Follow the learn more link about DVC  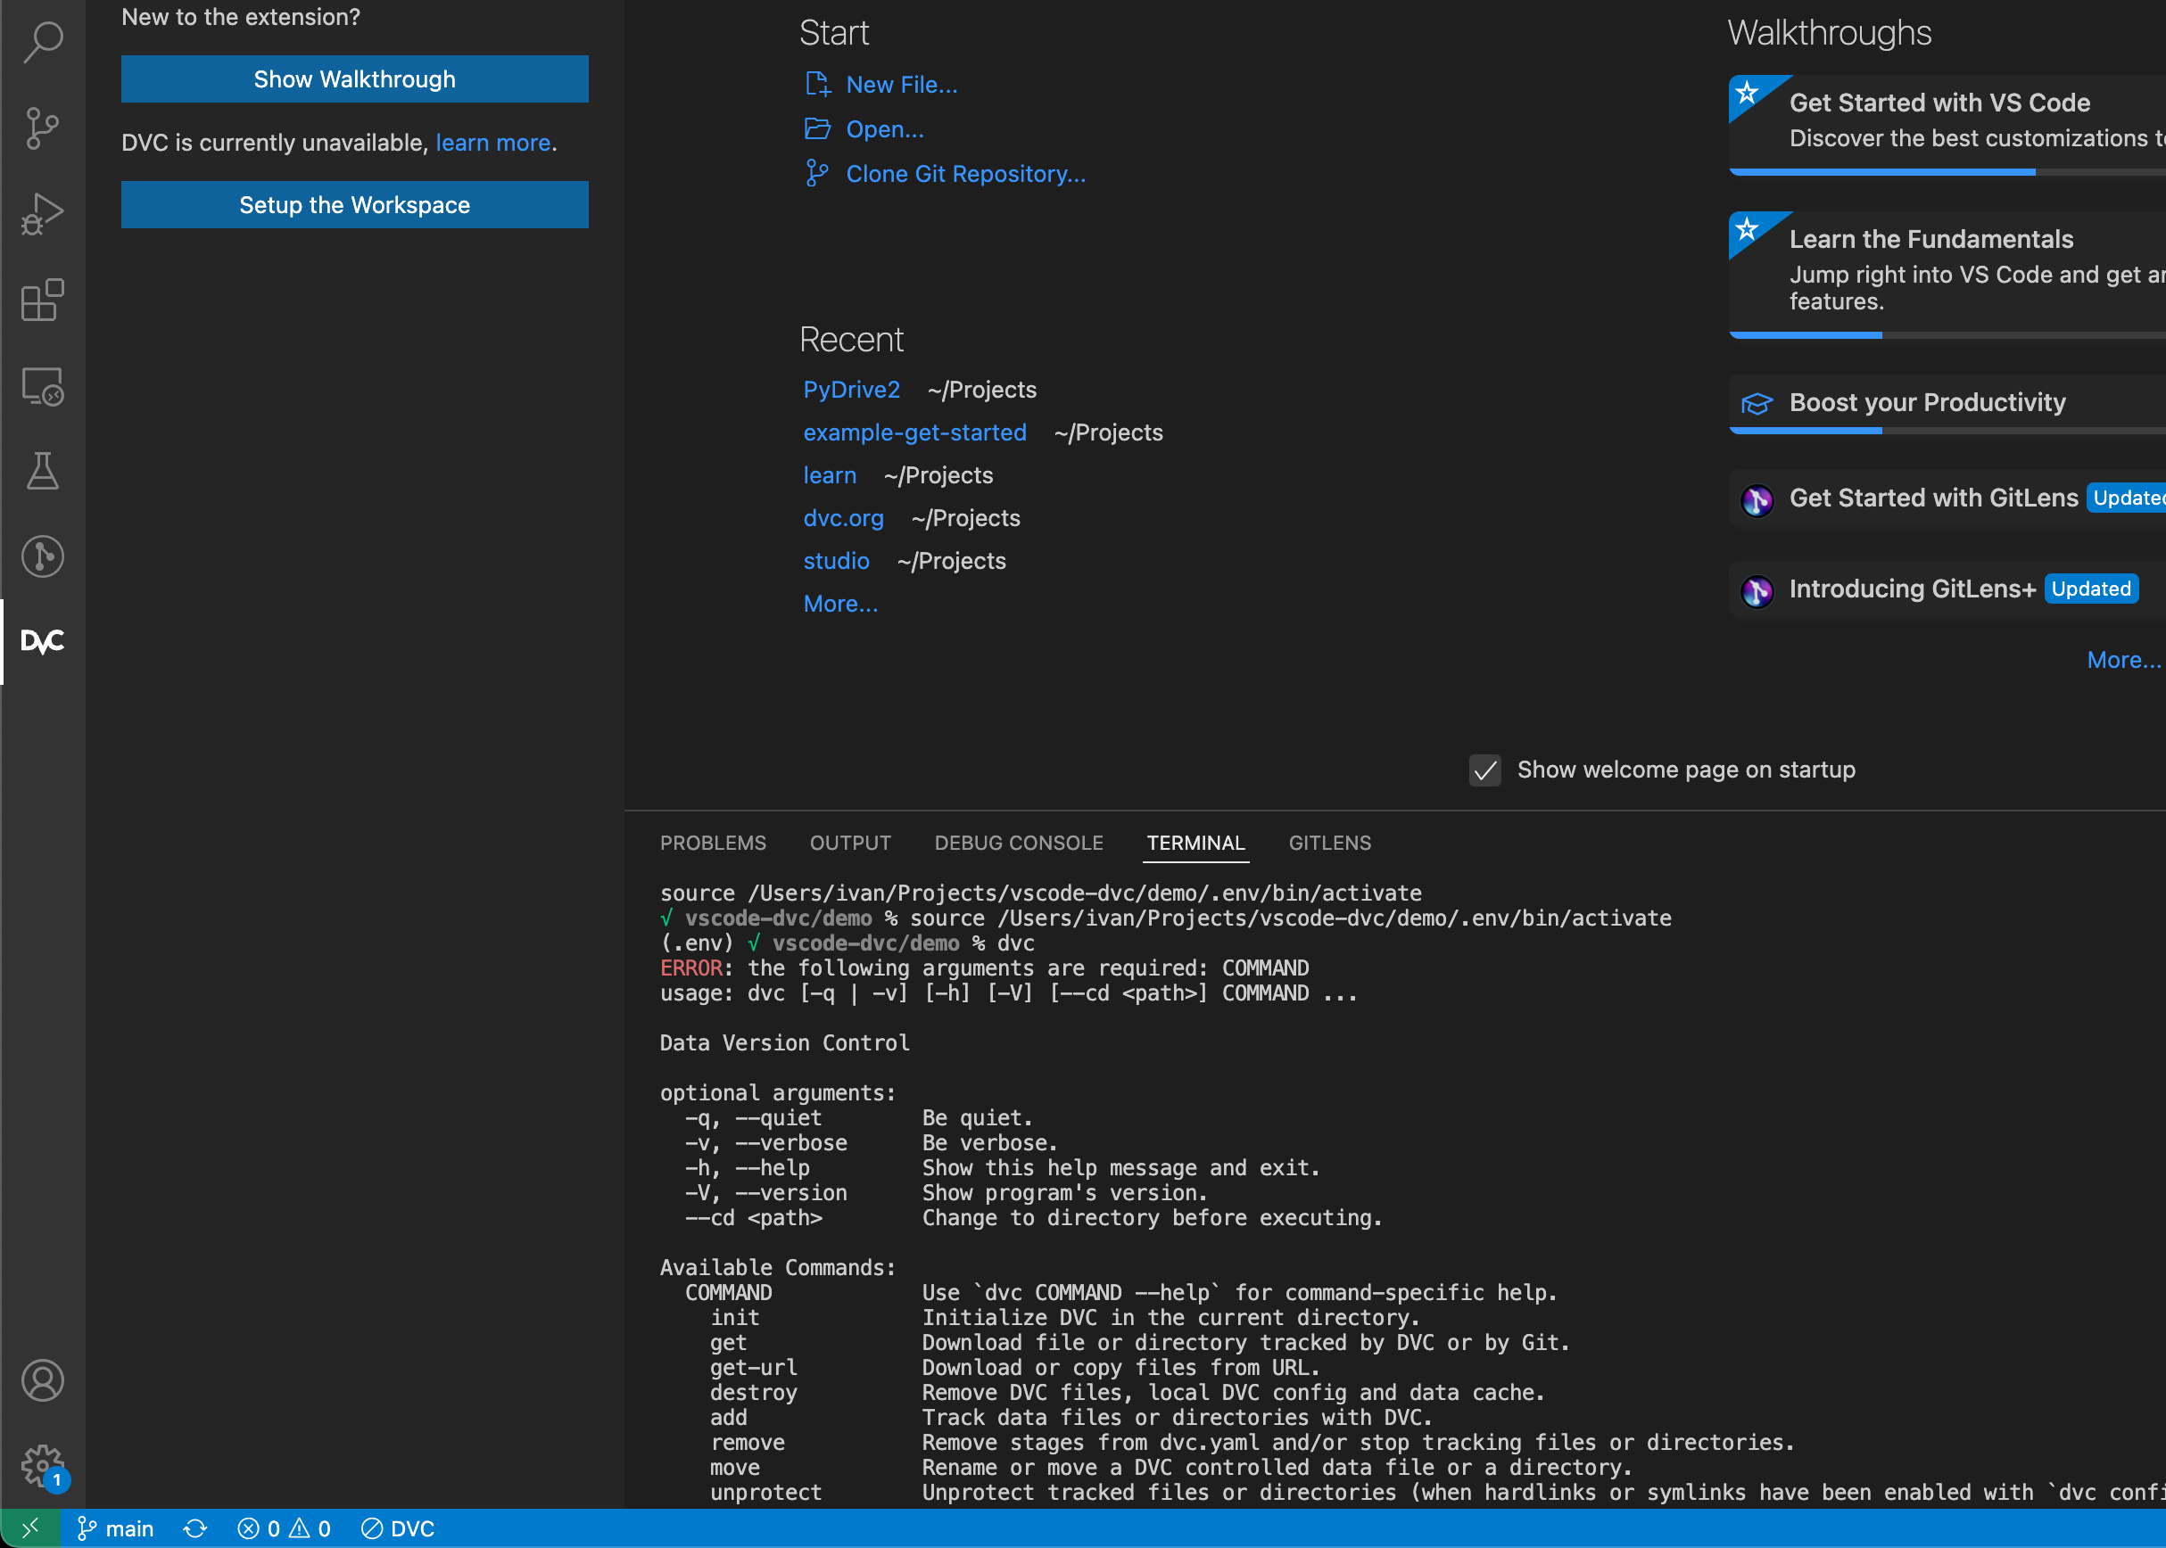pos(492,143)
